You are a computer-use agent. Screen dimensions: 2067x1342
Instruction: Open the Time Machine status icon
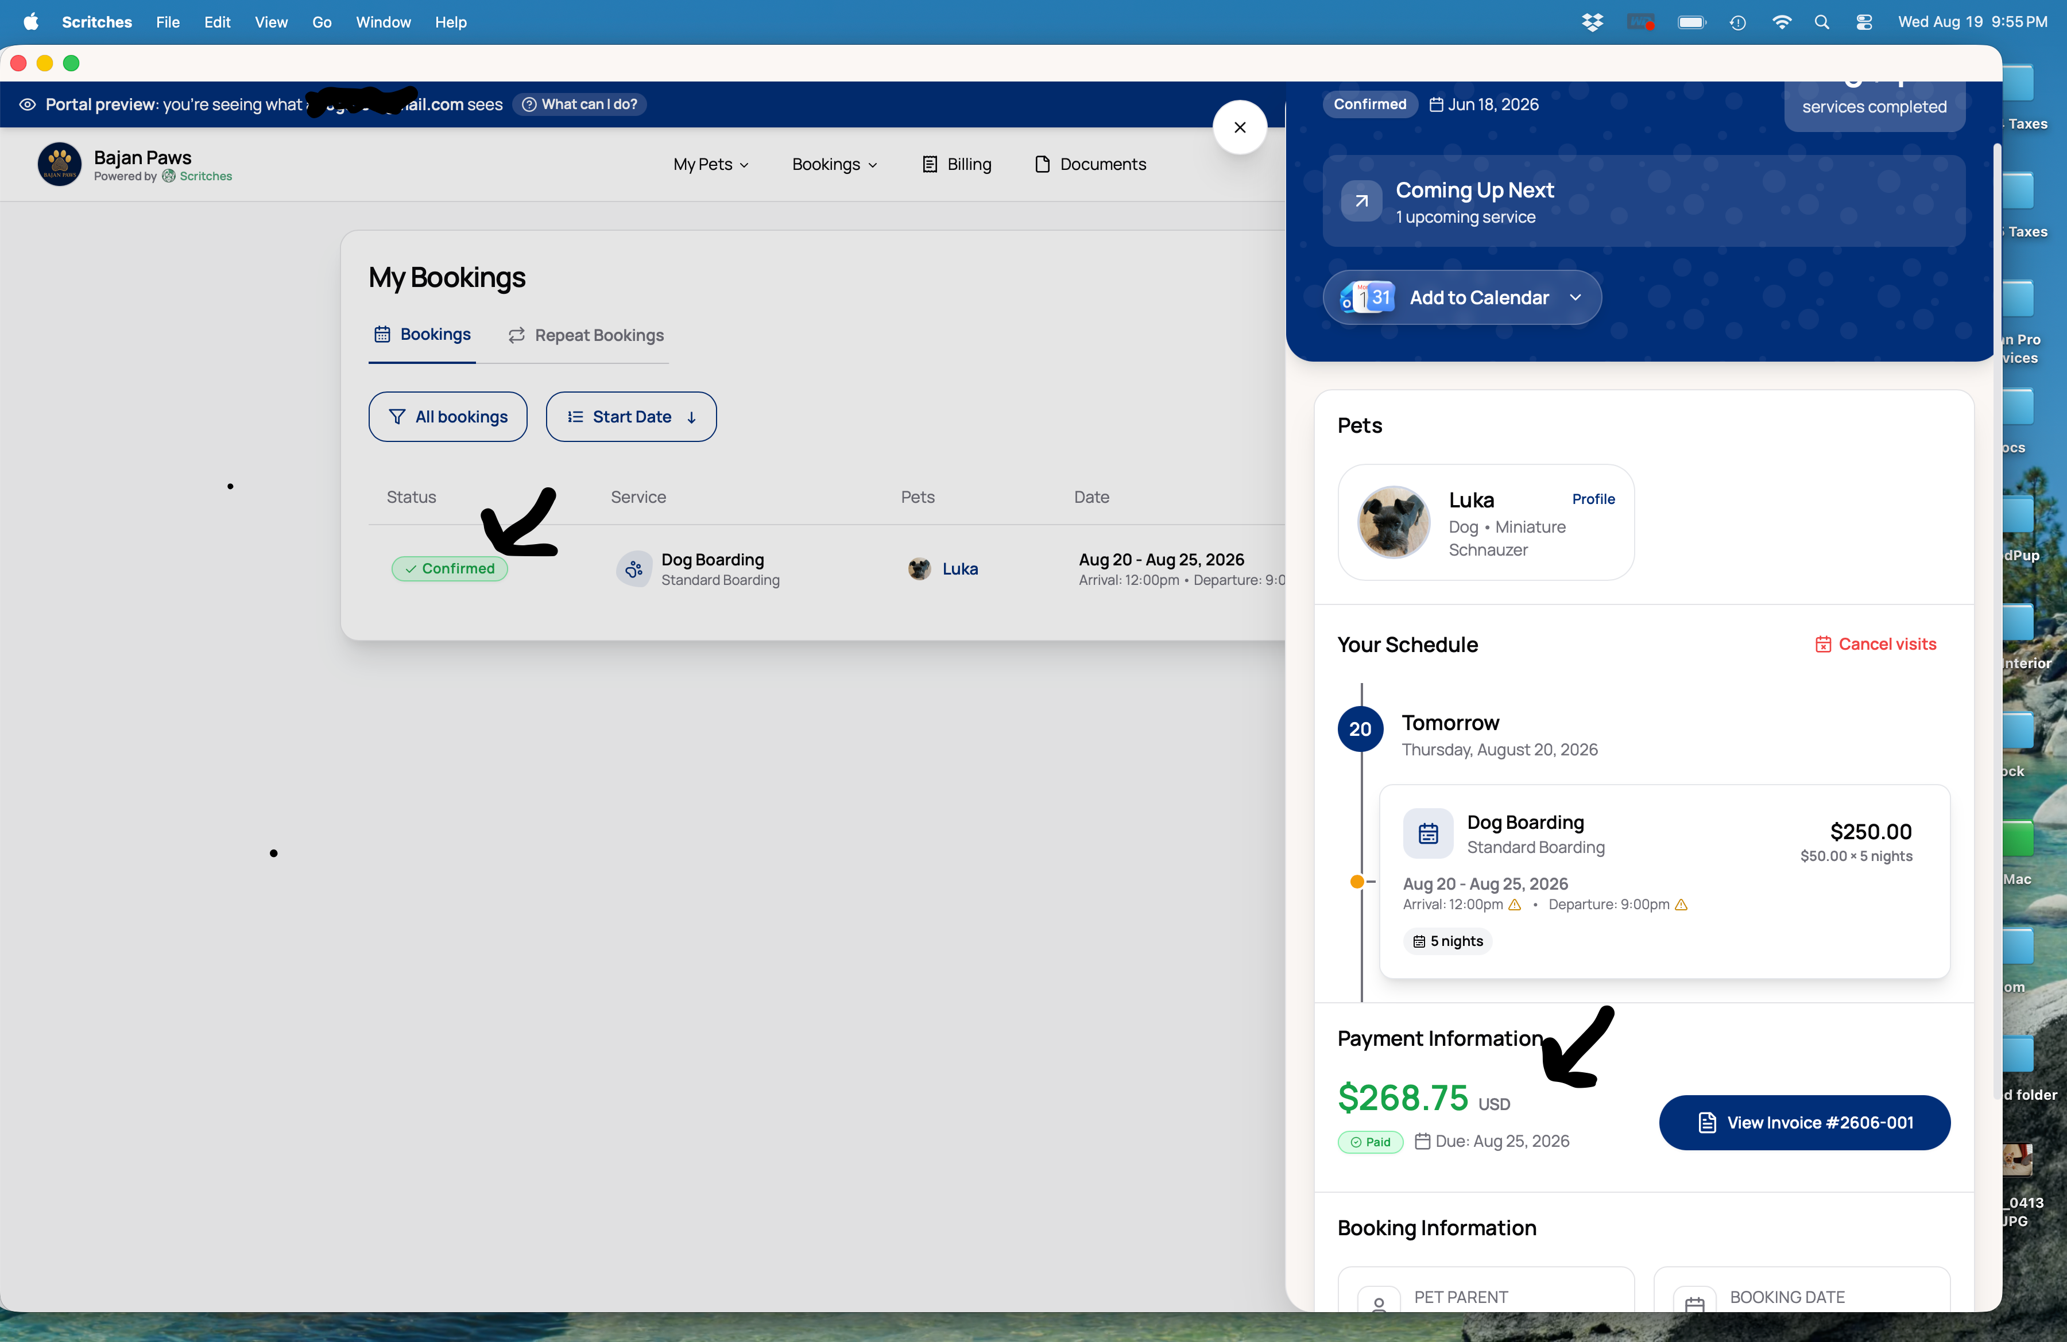pyautogui.click(x=1737, y=22)
